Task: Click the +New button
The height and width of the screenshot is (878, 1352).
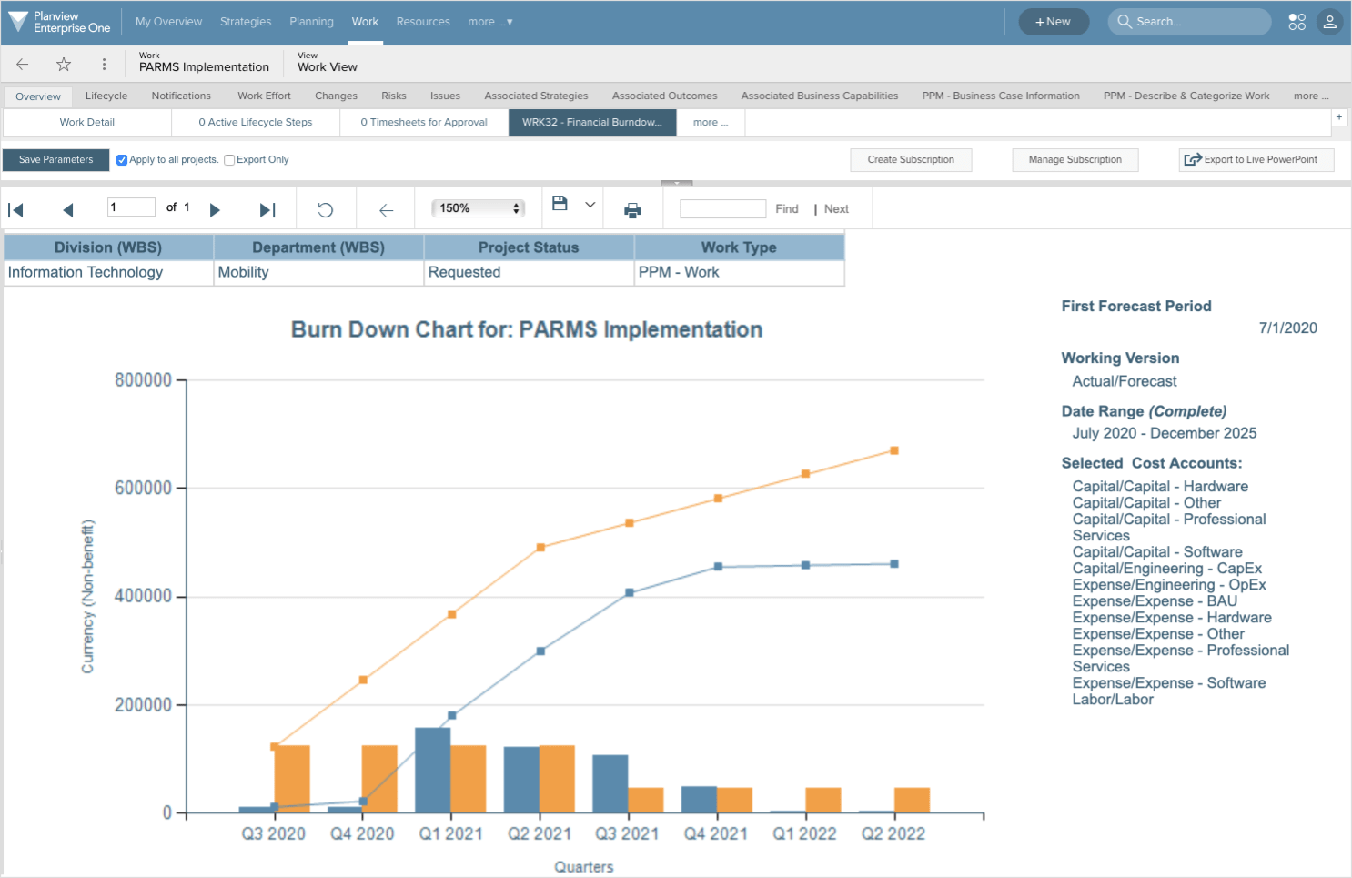Action: [1054, 22]
